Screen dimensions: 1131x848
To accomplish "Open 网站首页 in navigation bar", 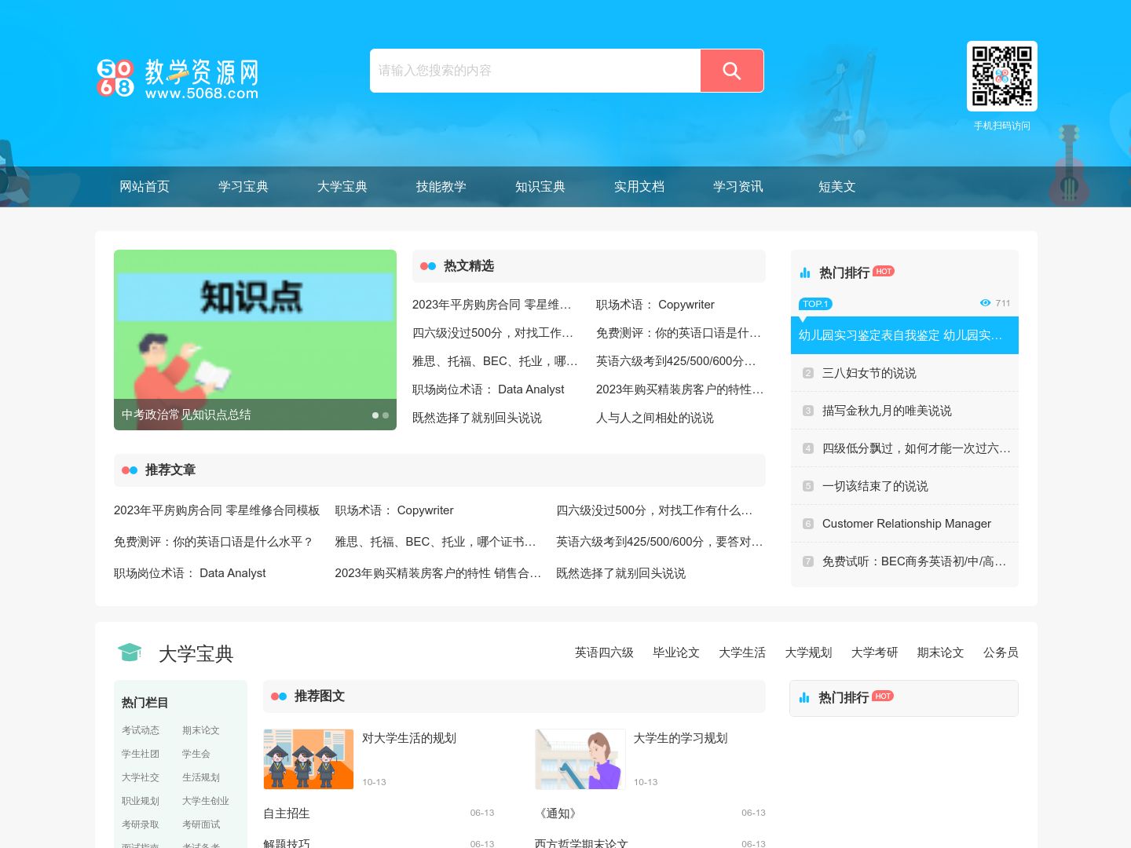I will pos(145,187).
